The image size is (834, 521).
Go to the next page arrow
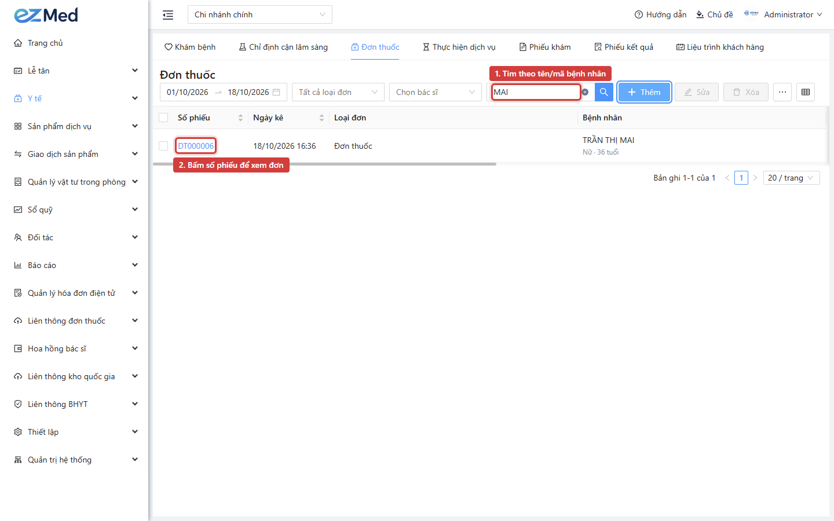point(755,178)
